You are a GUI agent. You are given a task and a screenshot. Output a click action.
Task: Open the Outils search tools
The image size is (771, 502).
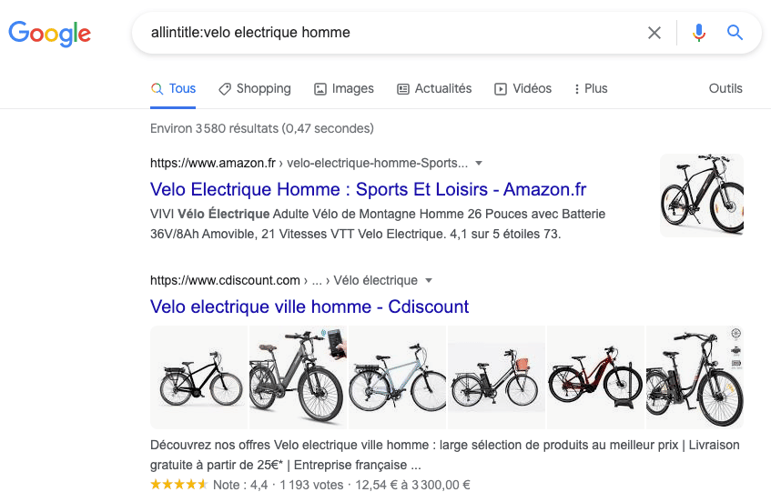[x=725, y=89]
